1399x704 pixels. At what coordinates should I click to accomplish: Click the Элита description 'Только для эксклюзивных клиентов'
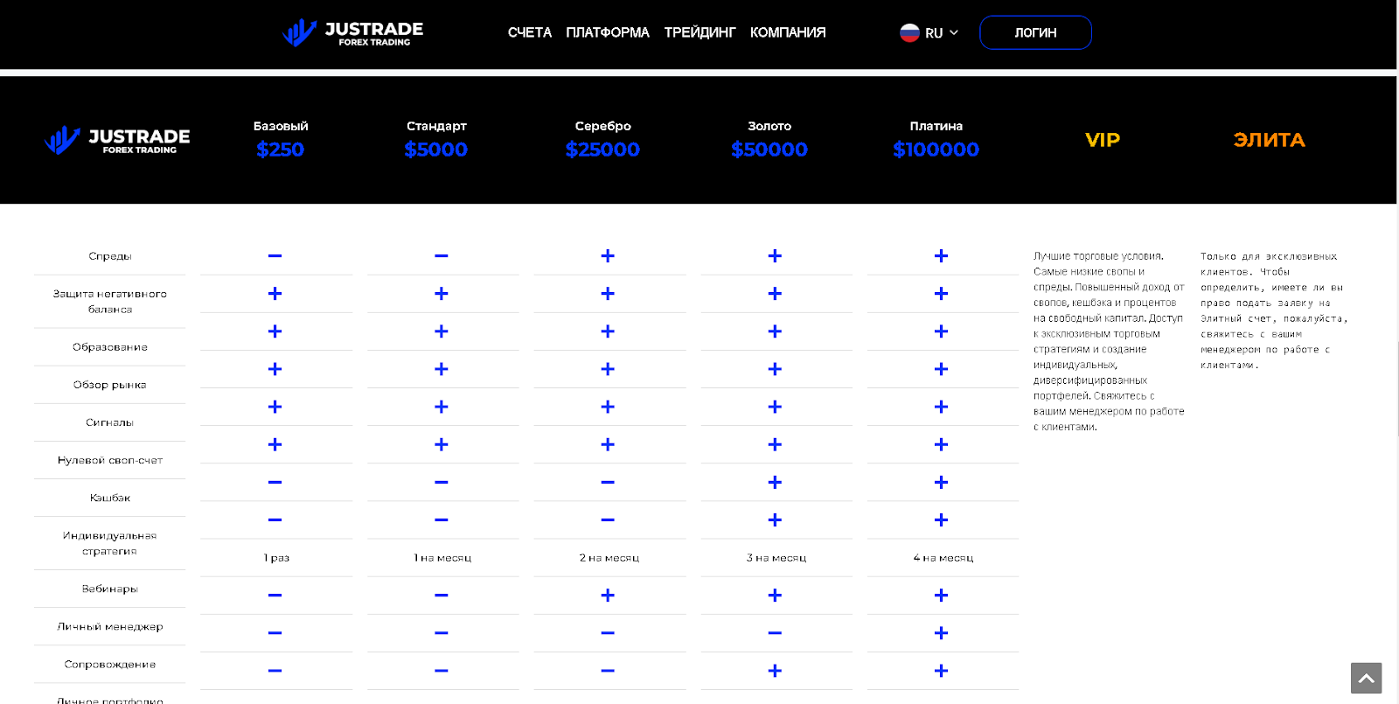click(x=1274, y=310)
